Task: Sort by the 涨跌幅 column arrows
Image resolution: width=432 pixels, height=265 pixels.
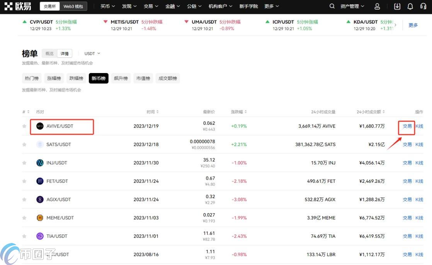Action: [x=245, y=112]
